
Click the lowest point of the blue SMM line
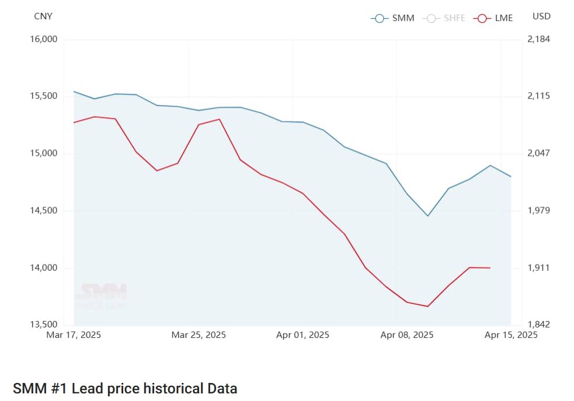pyautogui.click(x=428, y=216)
